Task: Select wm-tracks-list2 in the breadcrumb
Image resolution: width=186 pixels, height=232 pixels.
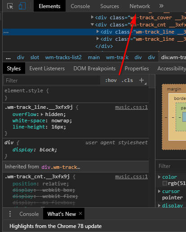Action: point(63,57)
